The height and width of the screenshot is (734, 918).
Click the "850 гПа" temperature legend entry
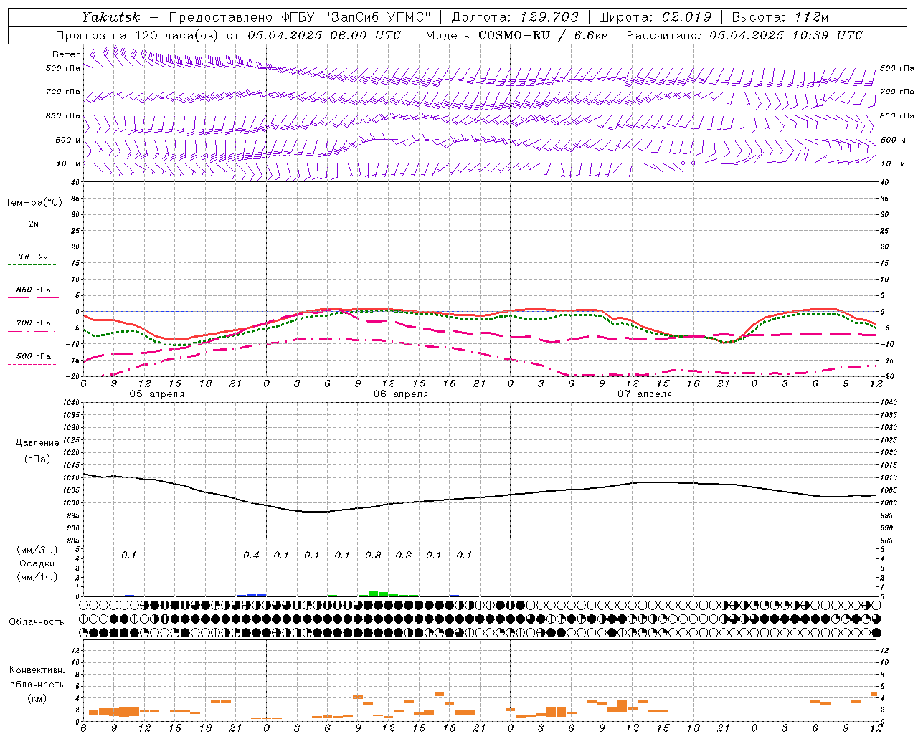coord(34,290)
